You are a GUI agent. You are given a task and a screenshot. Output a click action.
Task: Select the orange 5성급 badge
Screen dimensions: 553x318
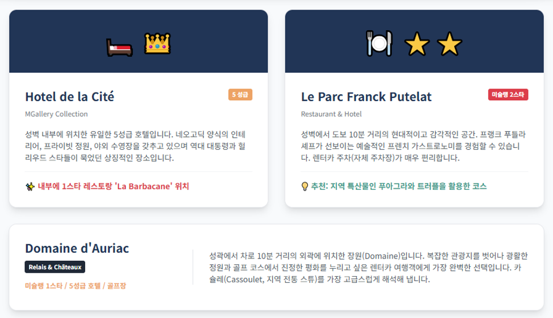tap(240, 95)
